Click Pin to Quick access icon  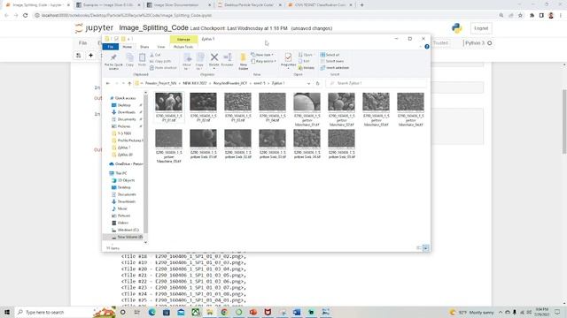coord(113,57)
